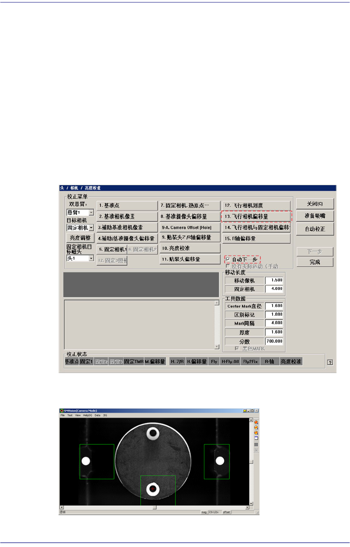
Task: Click the log area scroll down arrow
Action: click(217, 346)
